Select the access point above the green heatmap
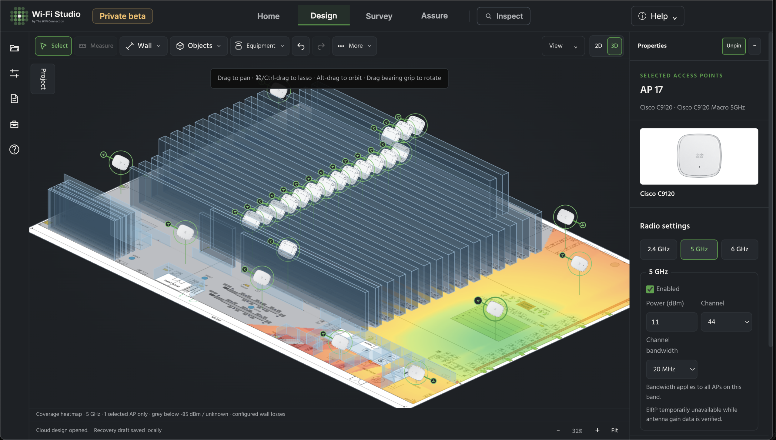The height and width of the screenshot is (440, 776). (x=495, y=309)
